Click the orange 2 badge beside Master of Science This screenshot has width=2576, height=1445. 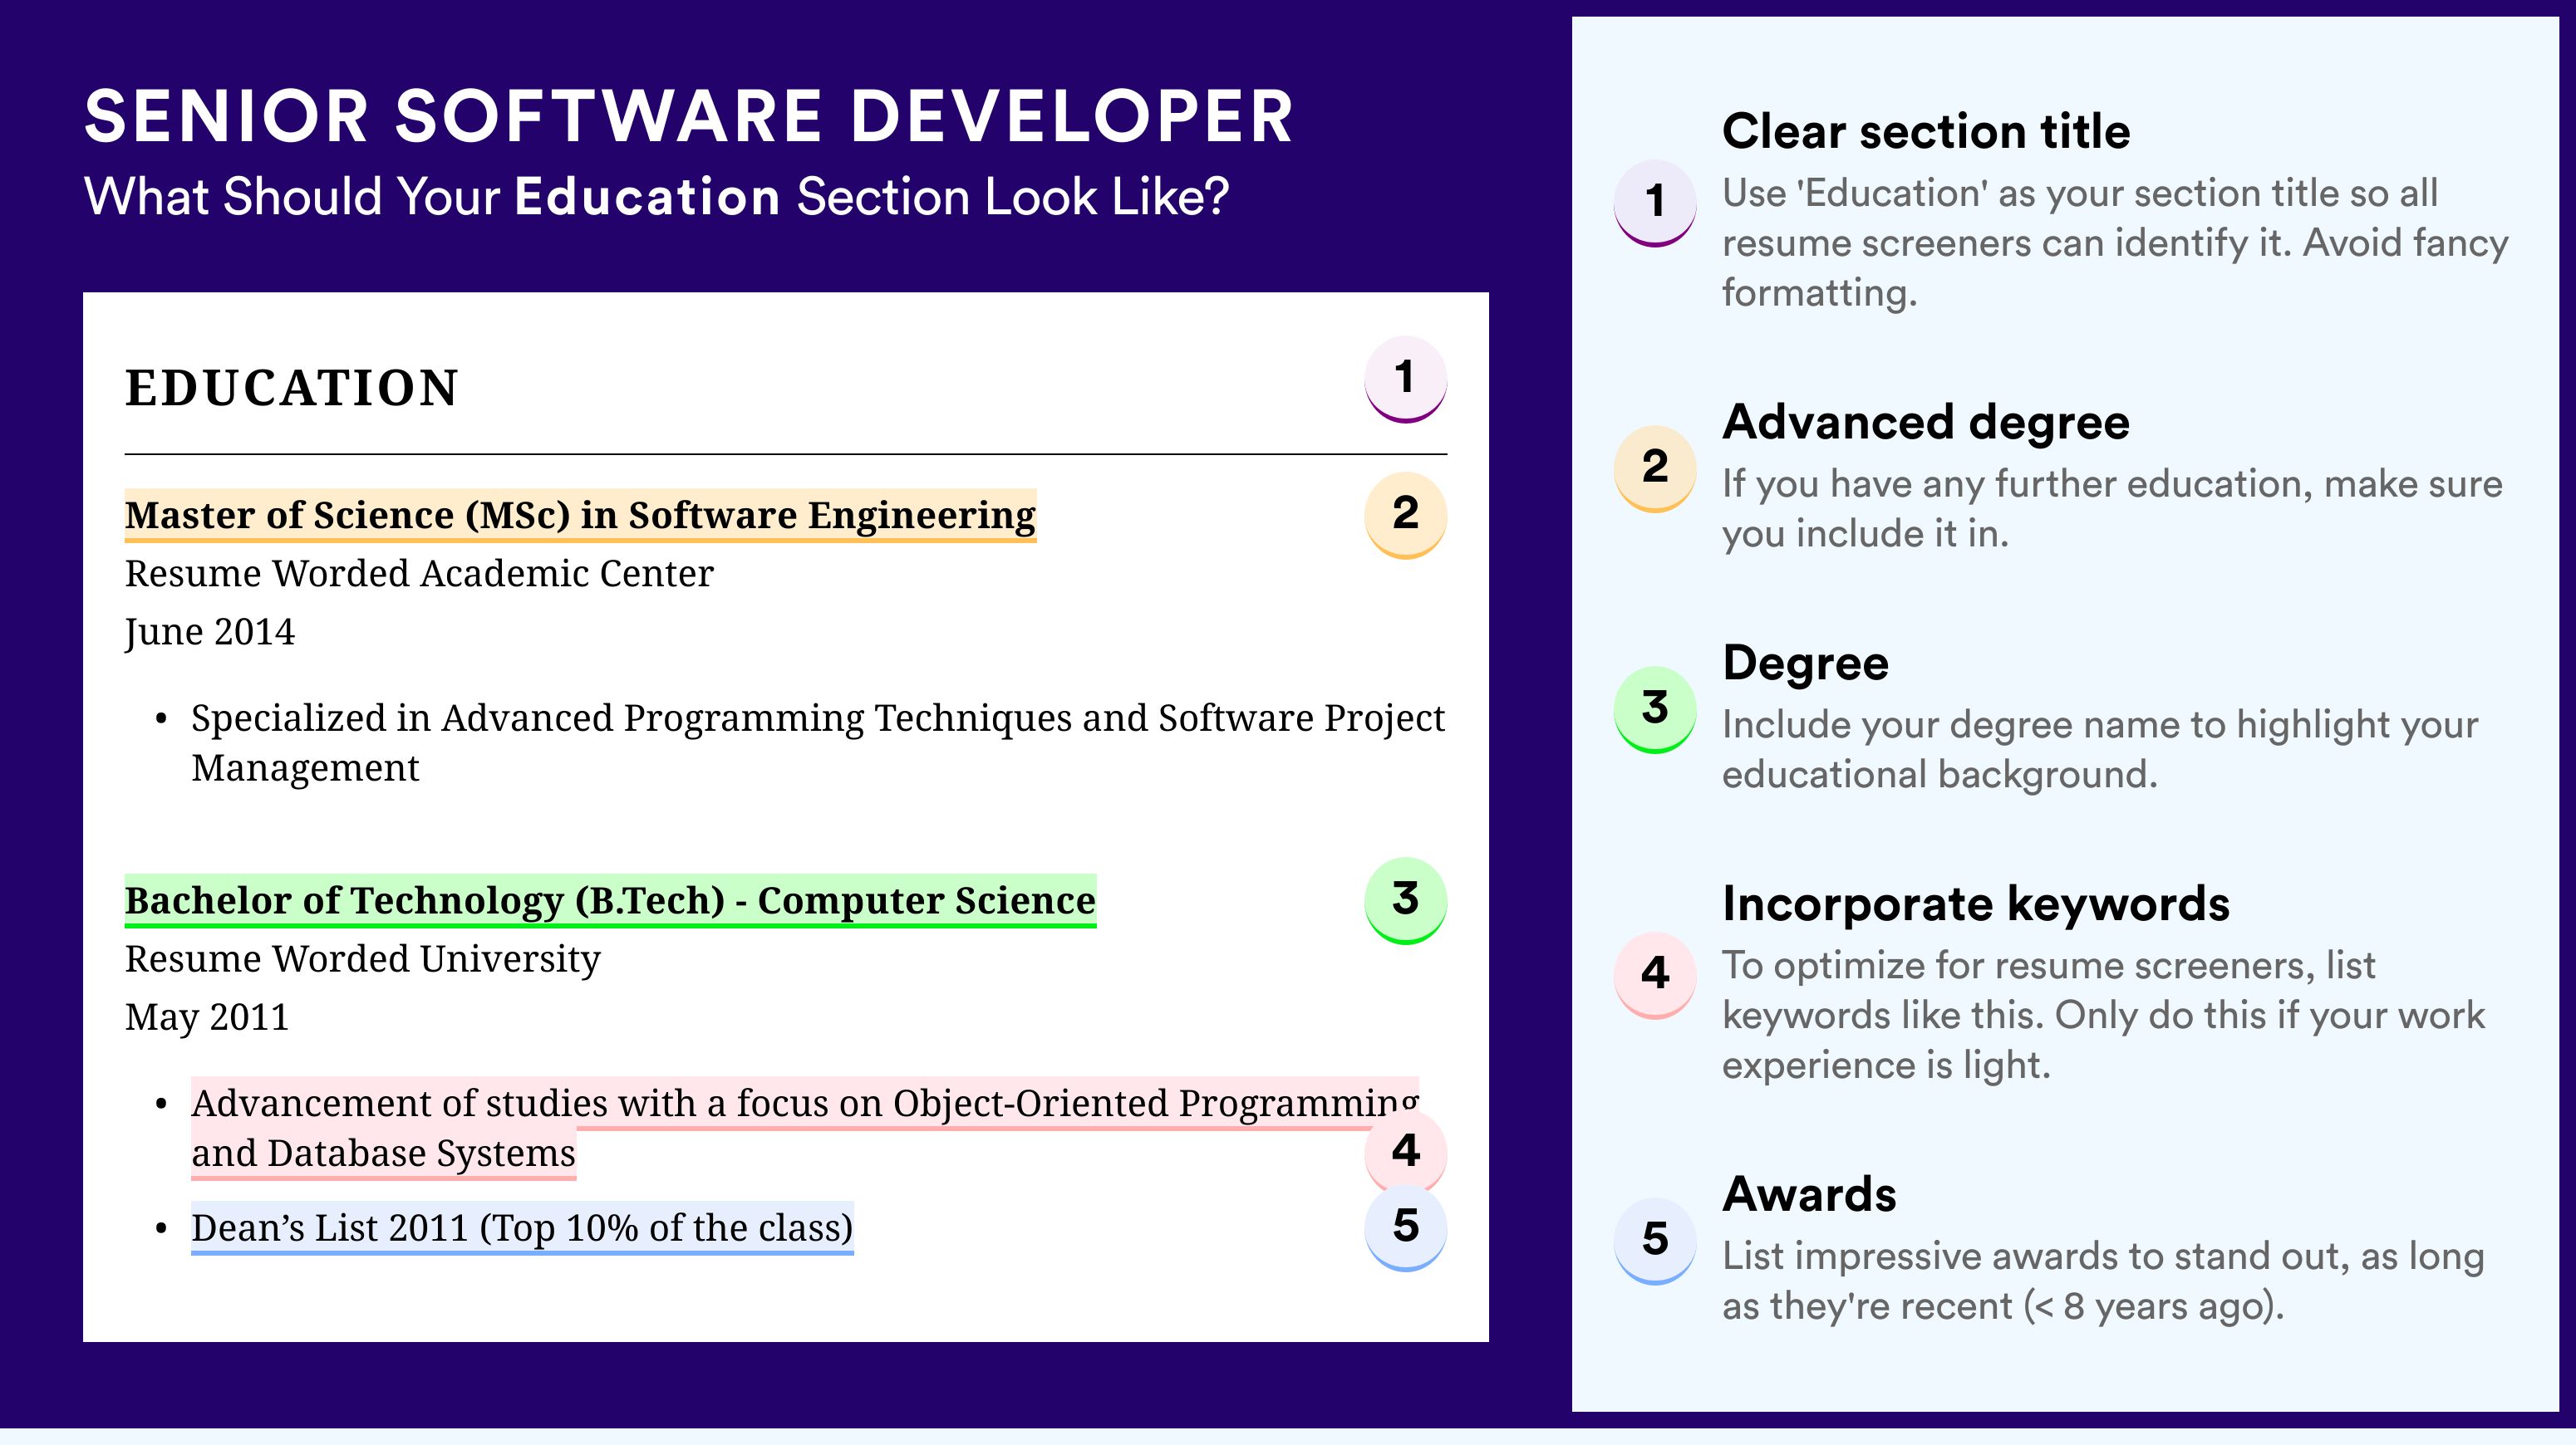pyautogui.click(x=1405, y=515)
